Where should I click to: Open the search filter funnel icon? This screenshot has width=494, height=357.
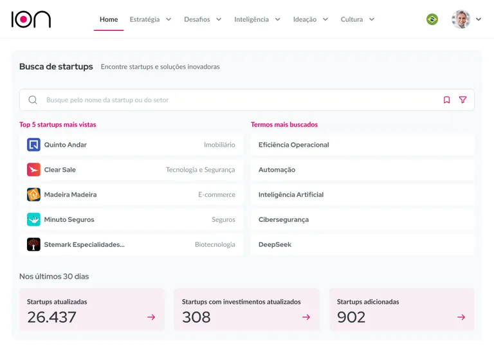pos(462,100)
